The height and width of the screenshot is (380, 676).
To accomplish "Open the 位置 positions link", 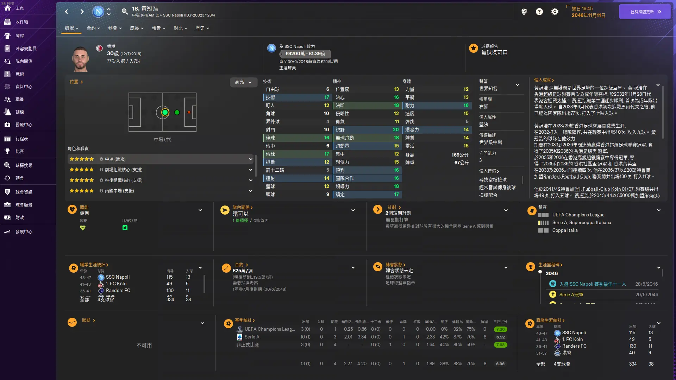I will point(76,82).
